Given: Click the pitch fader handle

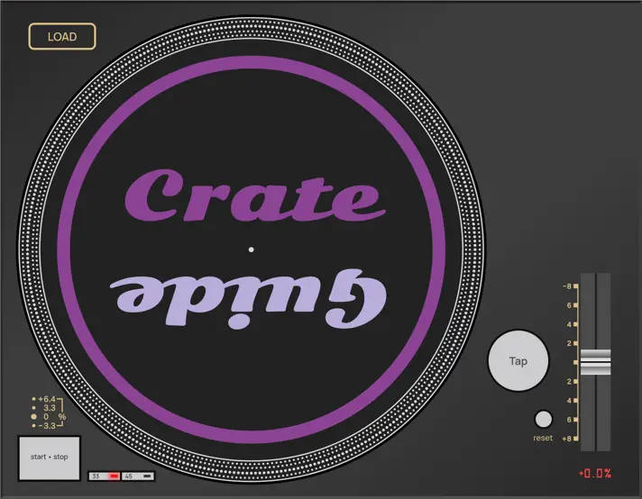Looking at the screenshot, I should pyautogui.click(x=595, y=362).
